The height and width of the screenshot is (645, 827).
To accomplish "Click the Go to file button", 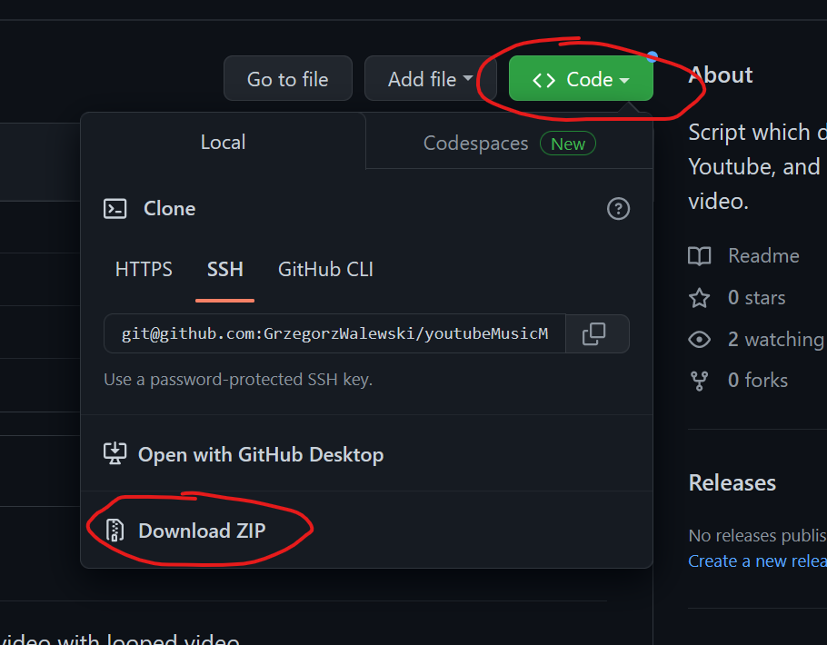I will coord(288,79).
